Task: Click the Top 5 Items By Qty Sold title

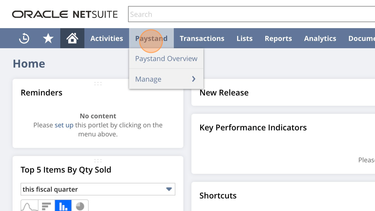Action: coord(66,170)
